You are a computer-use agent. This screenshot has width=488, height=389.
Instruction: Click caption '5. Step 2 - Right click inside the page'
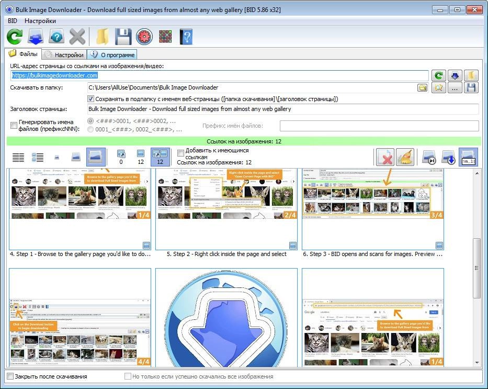click(x=226, y=254)
